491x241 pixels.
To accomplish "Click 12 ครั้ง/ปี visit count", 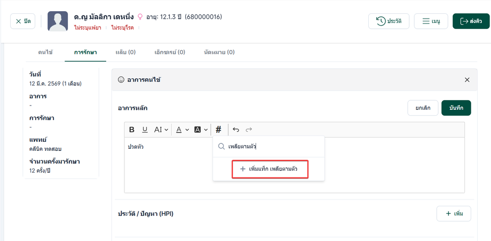I will point(40,171).
